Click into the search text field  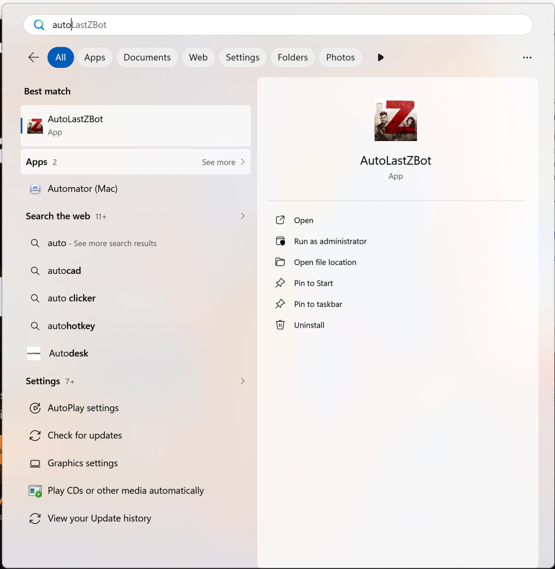click(278, 25)
